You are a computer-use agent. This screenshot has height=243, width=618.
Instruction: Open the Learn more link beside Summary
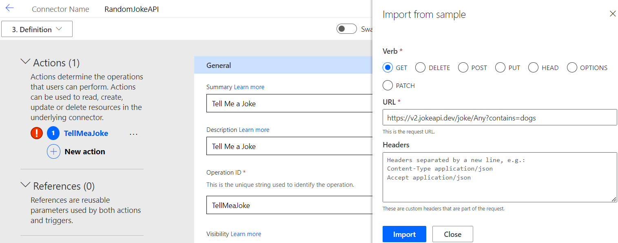coord(249,87)
